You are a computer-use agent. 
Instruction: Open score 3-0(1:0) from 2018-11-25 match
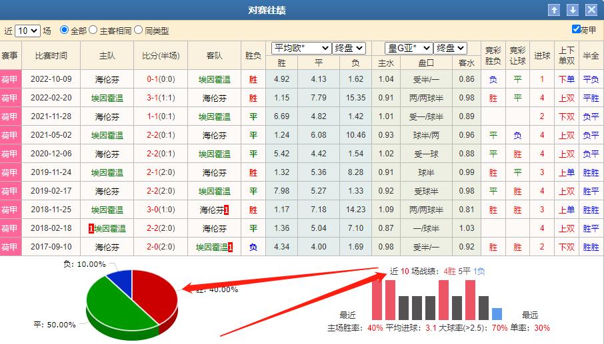coord(161,210)
